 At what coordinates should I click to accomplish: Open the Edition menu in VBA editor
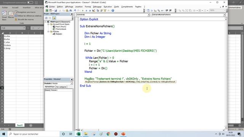(60, 7)
